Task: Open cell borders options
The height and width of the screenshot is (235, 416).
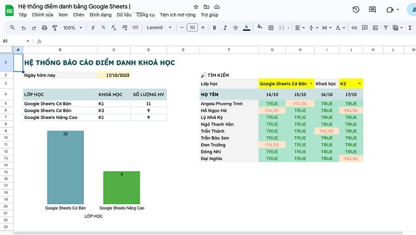Action: (271, 27)
